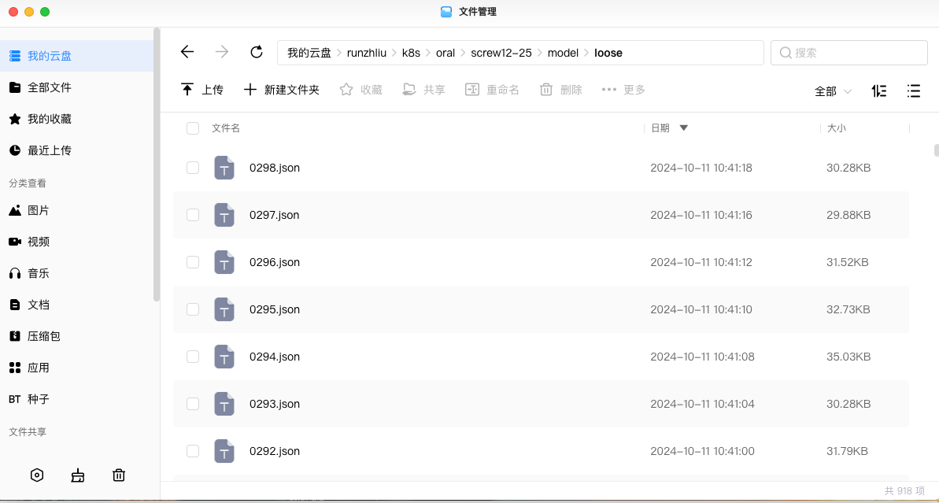Switch to list view icon
Screen dimensions: 939x503
(x=913, y=91)
